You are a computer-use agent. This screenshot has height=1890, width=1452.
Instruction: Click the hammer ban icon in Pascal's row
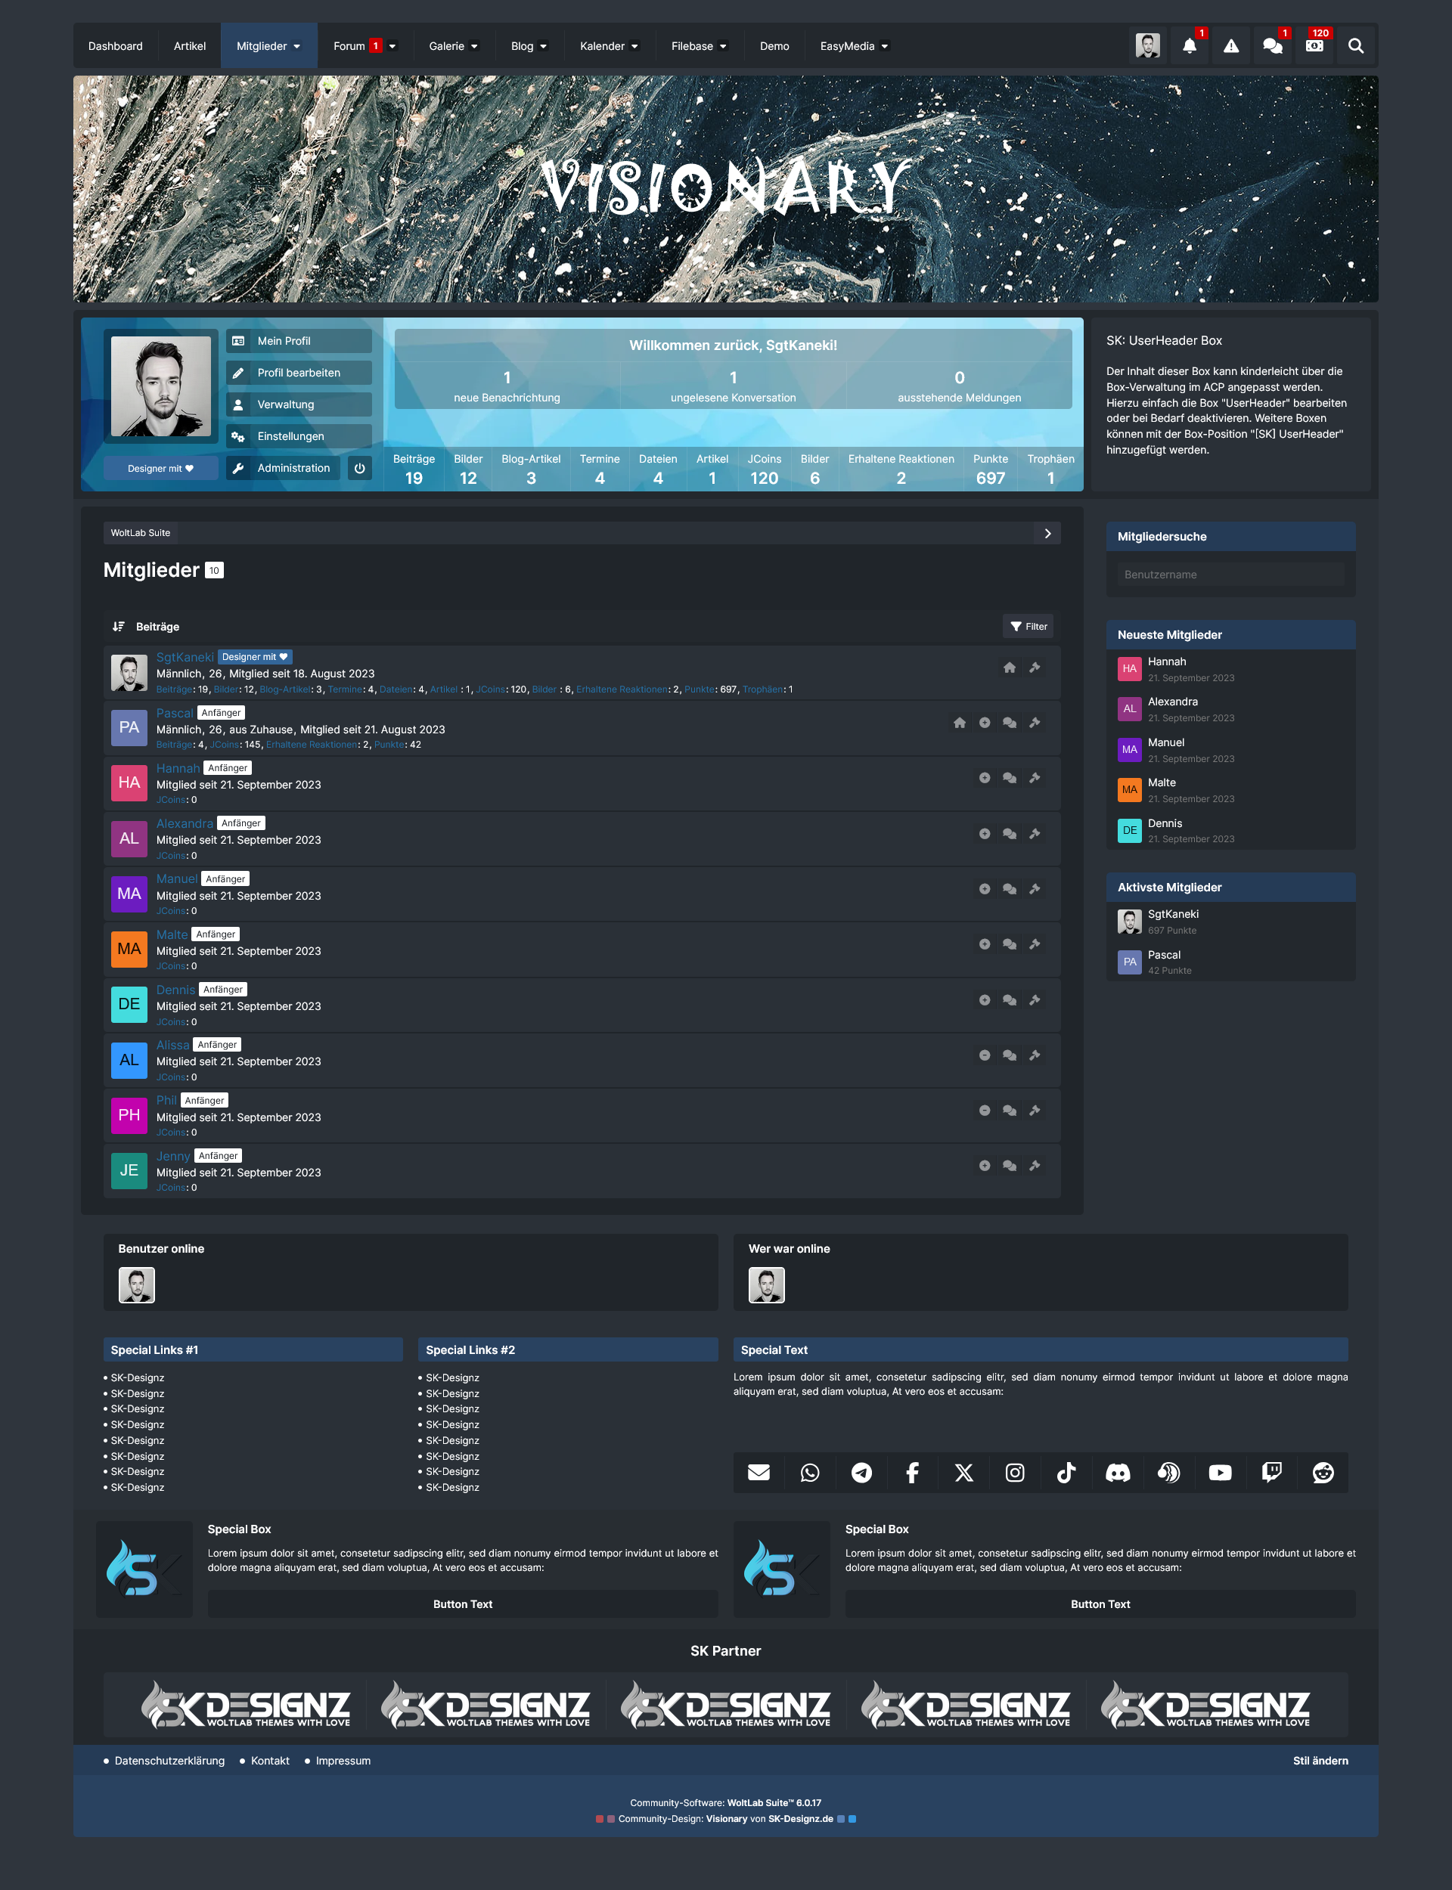pyautogui.click(x=1035, y=723)
